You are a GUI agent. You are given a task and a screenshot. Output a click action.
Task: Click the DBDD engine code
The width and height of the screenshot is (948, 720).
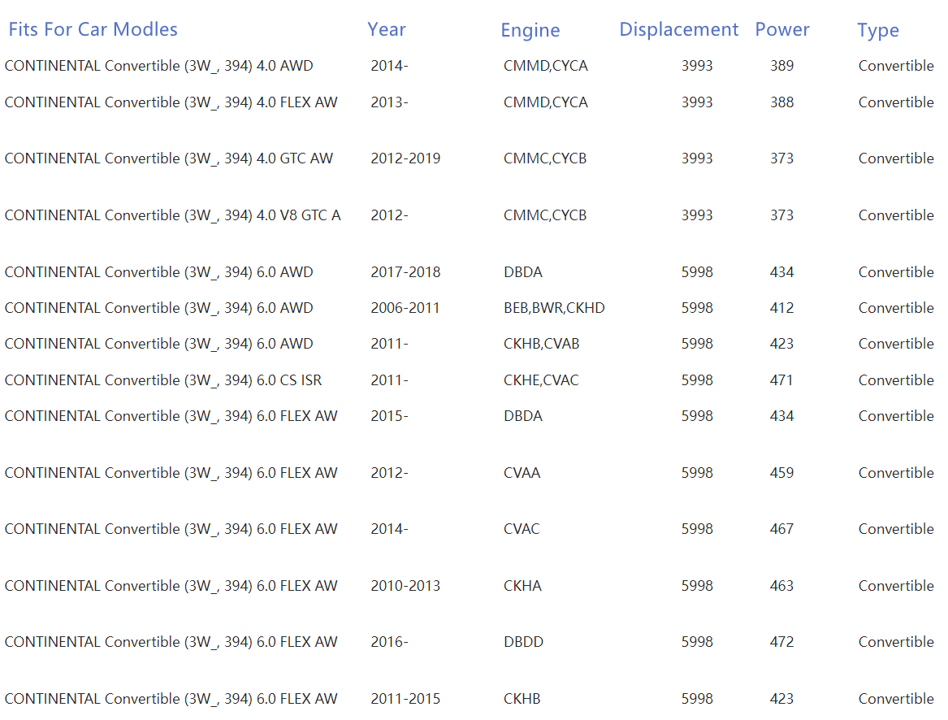pos(523,642)
